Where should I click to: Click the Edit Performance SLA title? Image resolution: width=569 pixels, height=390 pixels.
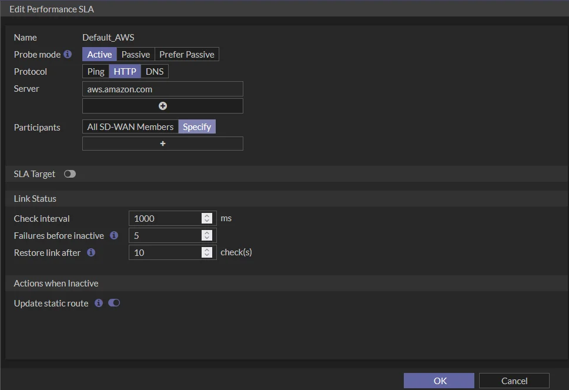(x=52, y=9)
